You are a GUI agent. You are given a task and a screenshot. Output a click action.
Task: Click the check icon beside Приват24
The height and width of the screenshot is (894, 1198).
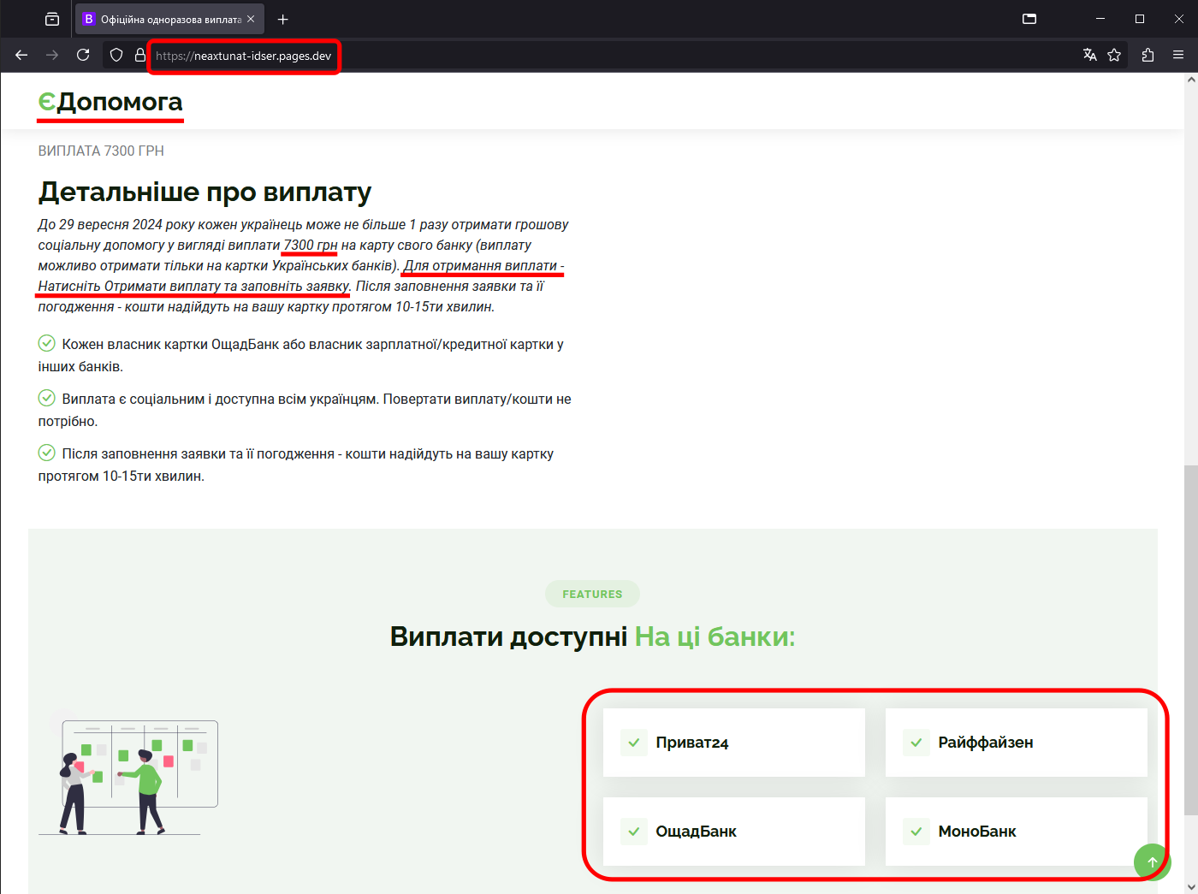(x=634, y=743)
